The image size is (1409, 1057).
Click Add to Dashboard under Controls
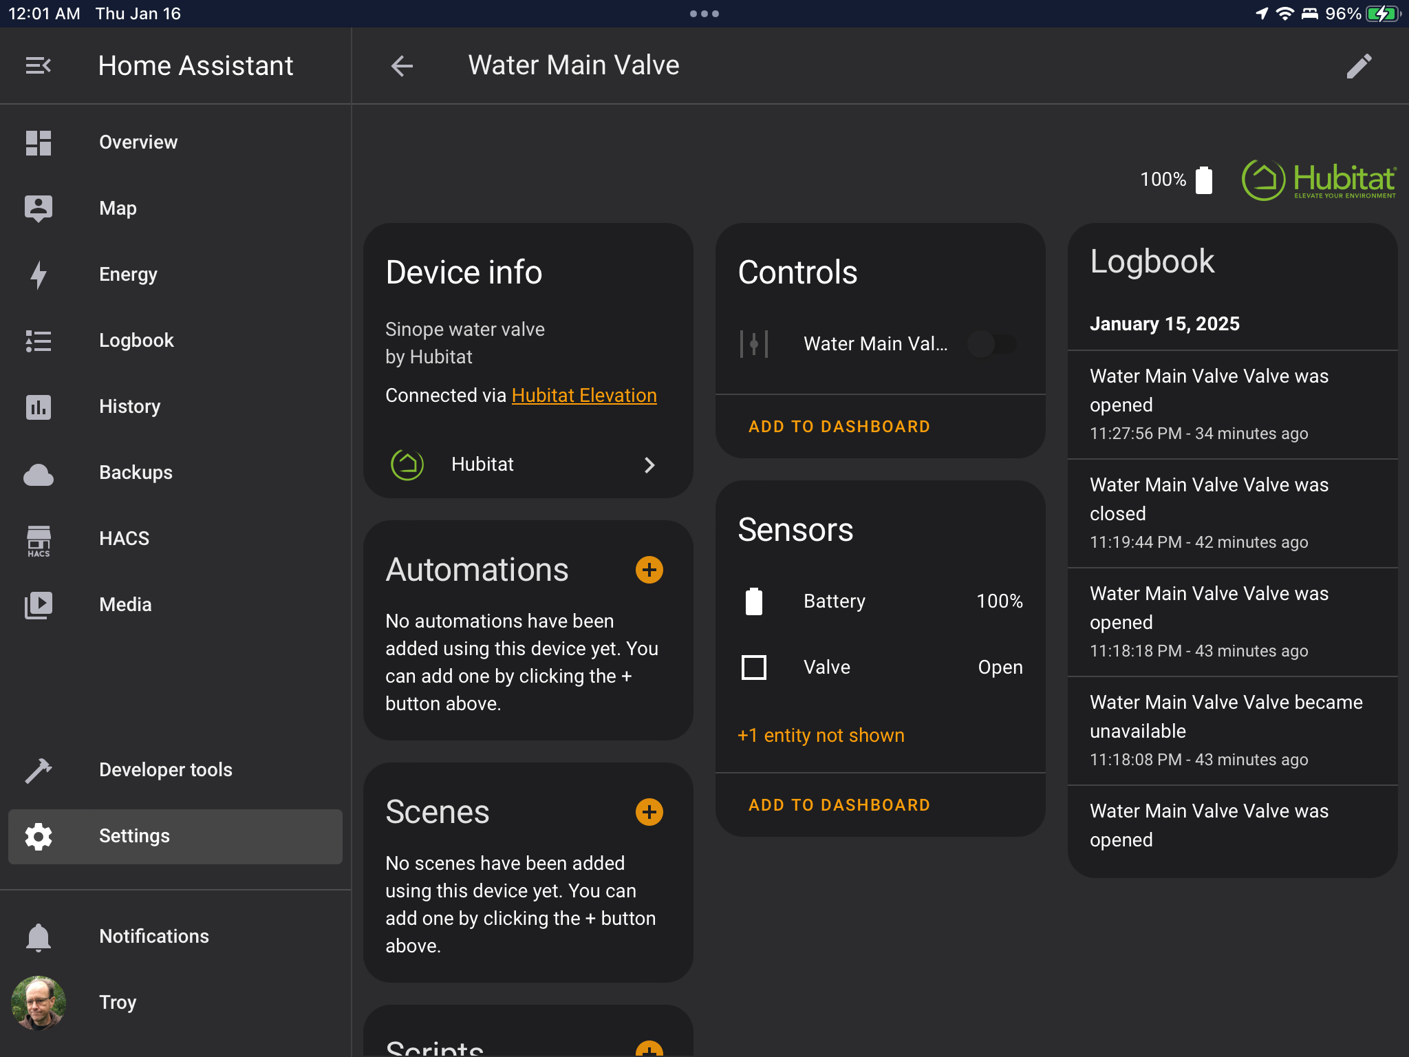pyautogui.click(x=839, y=427)
